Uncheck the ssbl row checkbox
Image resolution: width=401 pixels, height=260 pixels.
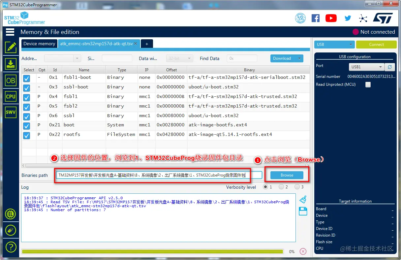tap(27, 117)
